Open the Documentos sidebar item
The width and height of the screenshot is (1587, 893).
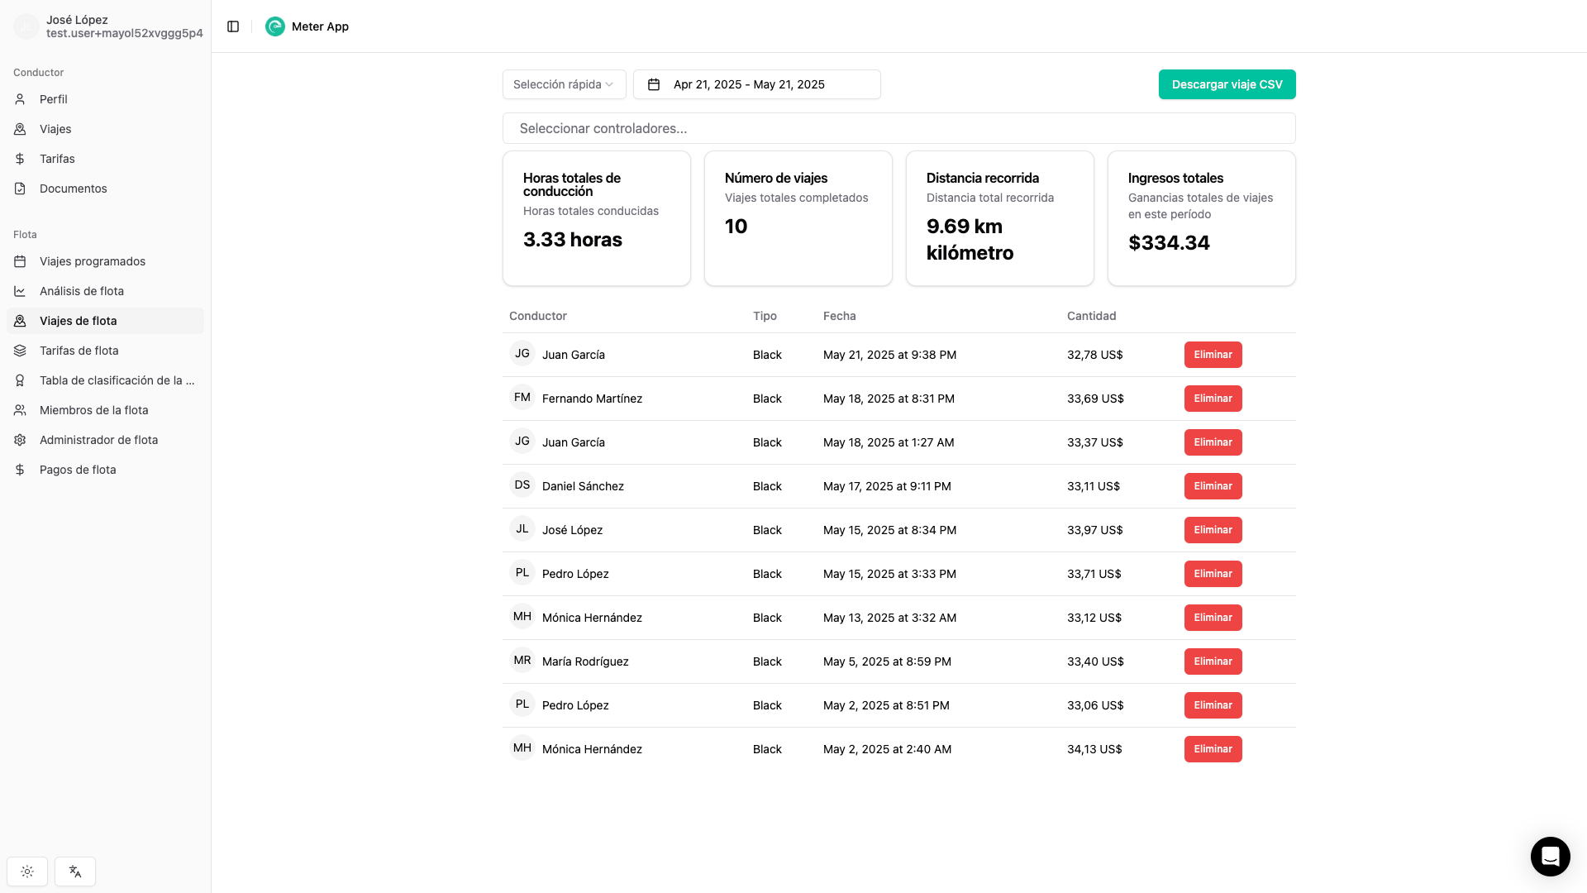[73, 189]
